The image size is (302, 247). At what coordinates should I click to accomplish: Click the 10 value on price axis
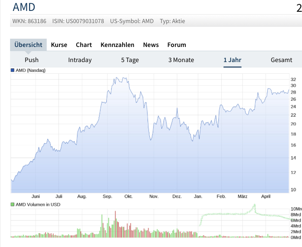pos(293,190)
